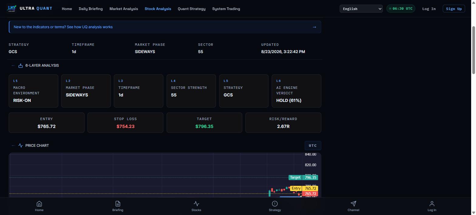
Task: Select Stocks pulse icon in bottom bar
Action: pyautogui.click(x=196, y=204)
